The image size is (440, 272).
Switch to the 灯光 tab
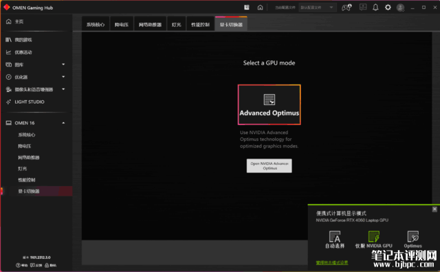pyautogui.click(x=176, y=25)
